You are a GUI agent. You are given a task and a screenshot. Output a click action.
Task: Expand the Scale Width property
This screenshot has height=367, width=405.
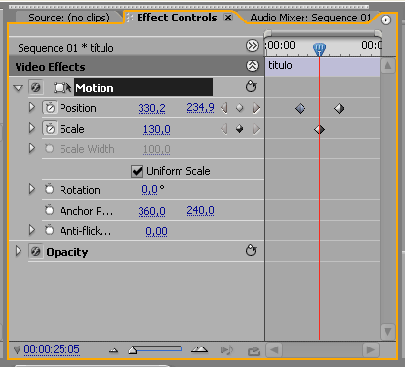tap(32, 148)
